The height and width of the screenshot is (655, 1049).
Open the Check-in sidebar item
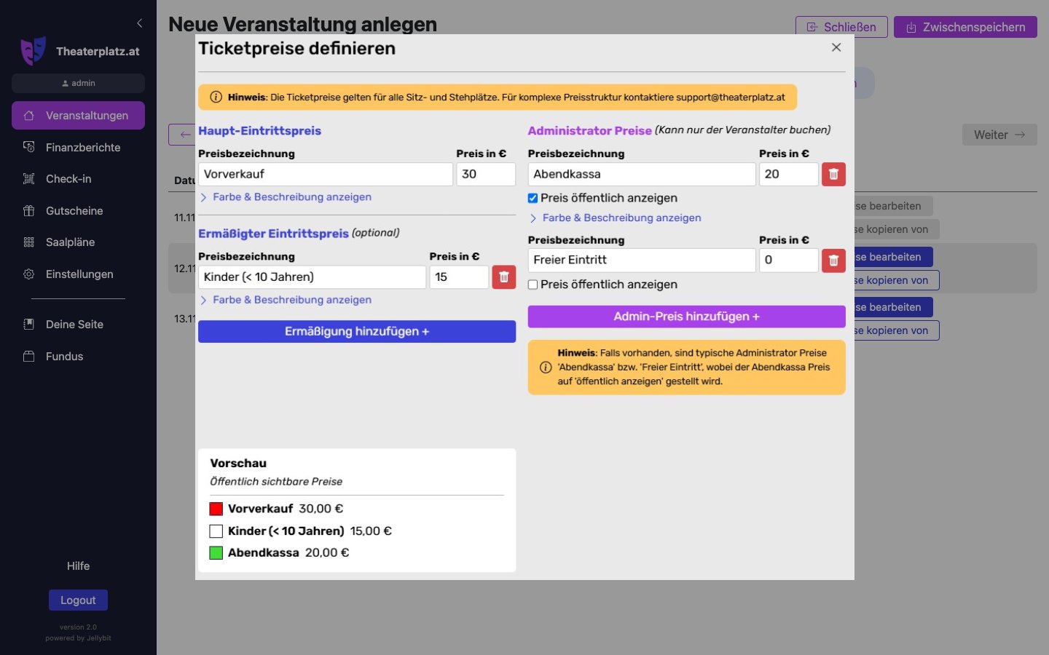[x=68, y=179]
